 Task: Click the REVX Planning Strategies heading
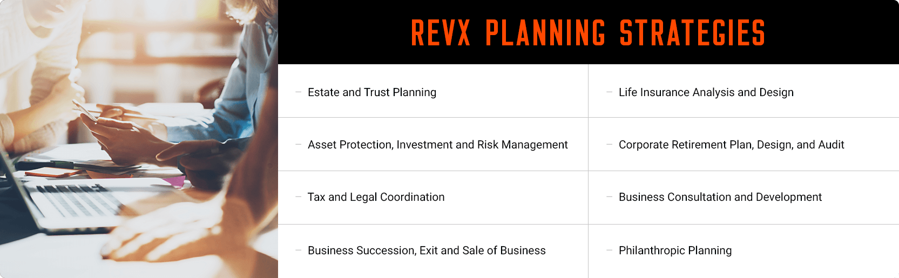point(588,32)
